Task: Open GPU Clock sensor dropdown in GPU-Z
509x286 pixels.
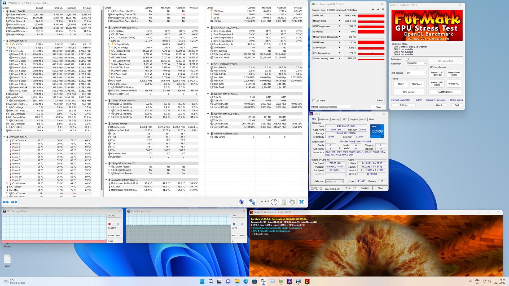Action: pyautogui.click(x=339, y=15)
